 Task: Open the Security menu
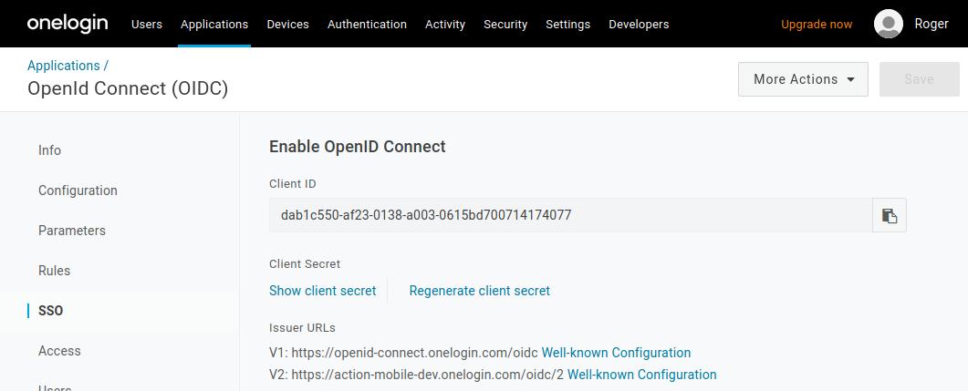point(505,24)
